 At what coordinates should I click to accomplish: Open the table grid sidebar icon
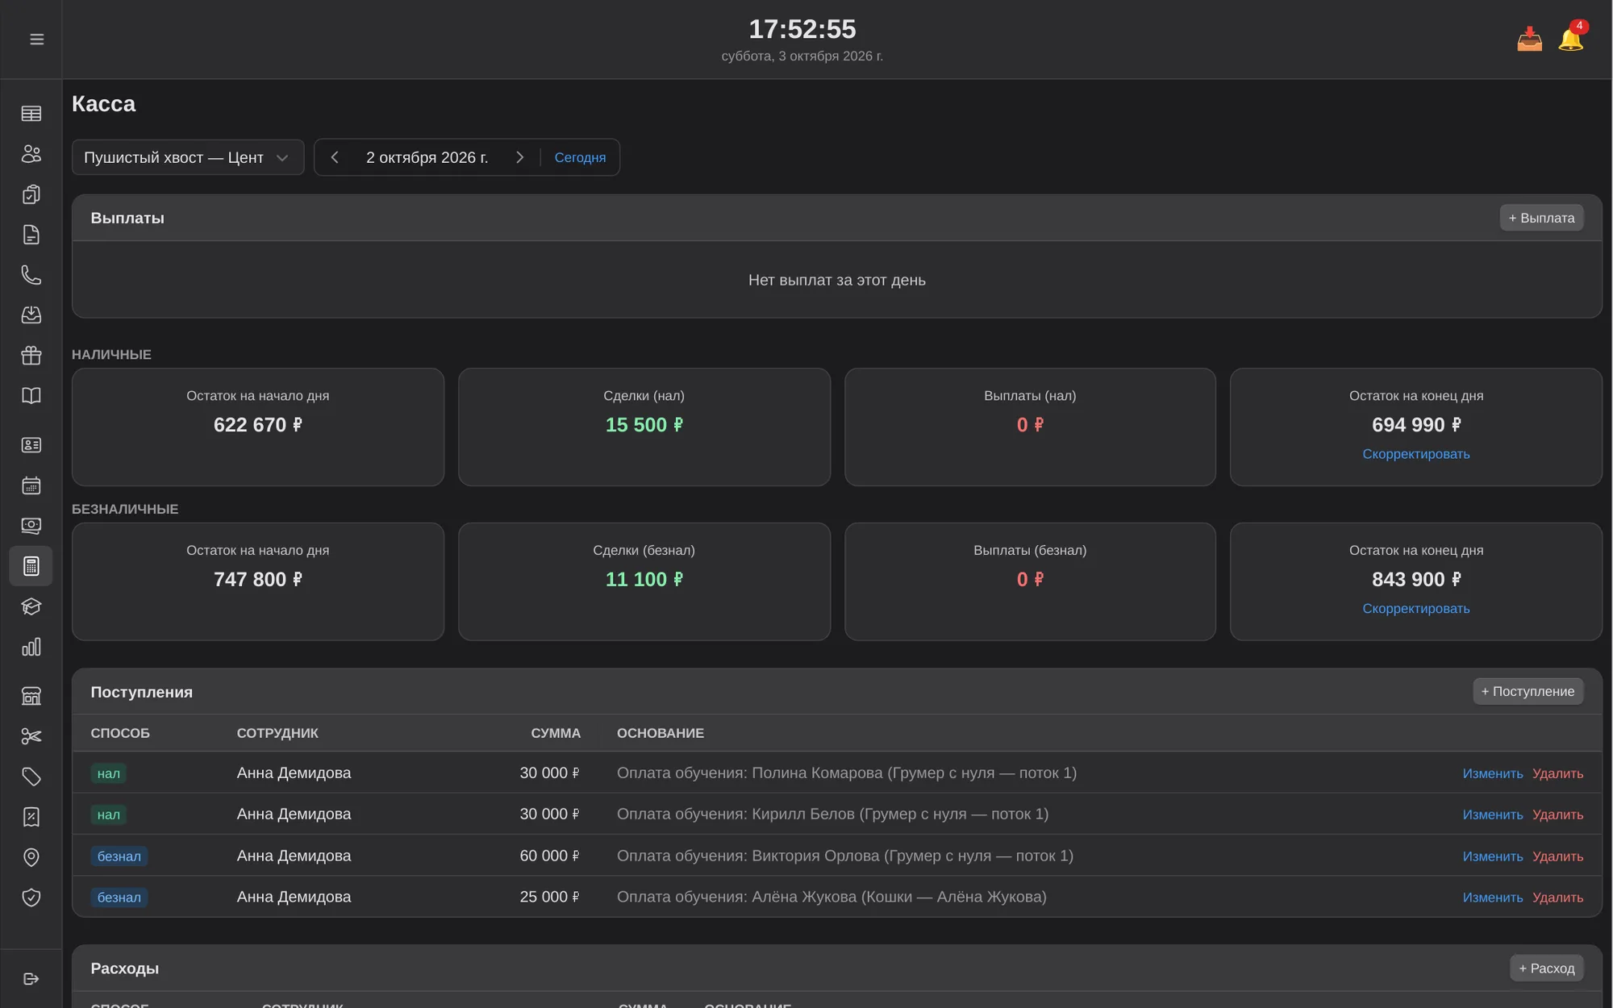[x=31, y=114]
